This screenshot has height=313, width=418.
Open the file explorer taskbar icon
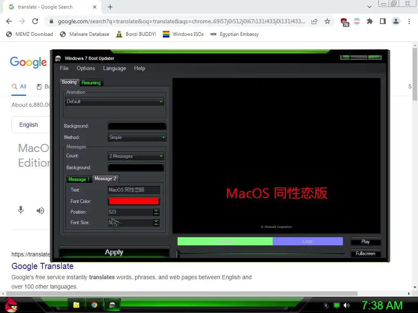coord(76,305)
